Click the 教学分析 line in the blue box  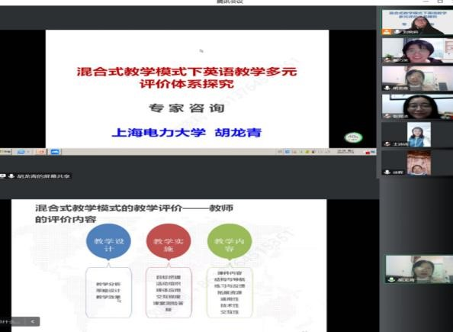[x=108, y=284]
